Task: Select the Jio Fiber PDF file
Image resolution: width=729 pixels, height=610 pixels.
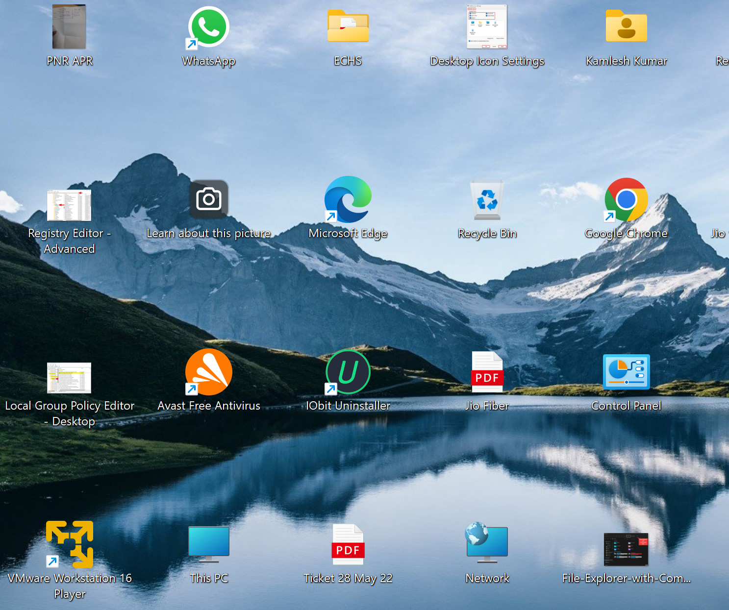Action: click(x=487, y=372)
